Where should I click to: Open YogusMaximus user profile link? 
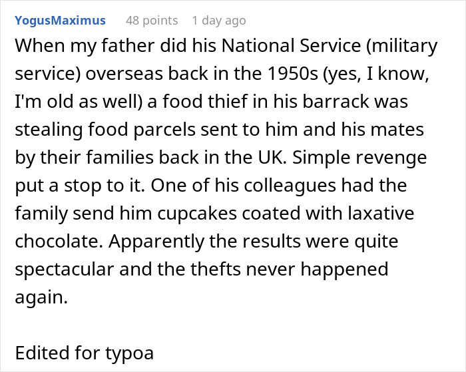pyautogui.click(x=60, y=21)
